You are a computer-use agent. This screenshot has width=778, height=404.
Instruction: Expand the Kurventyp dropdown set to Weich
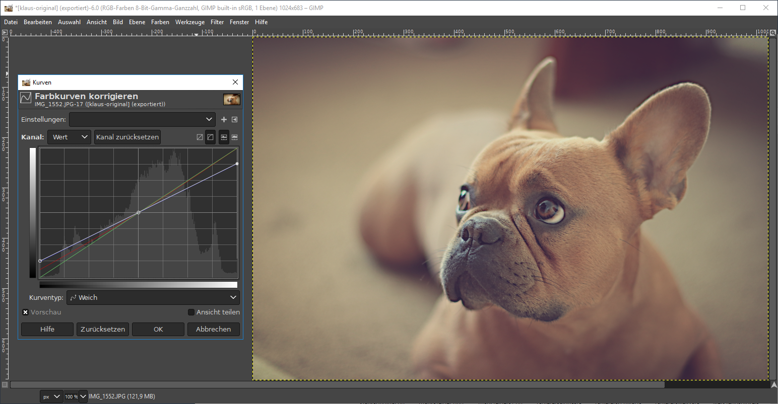point(153,298)
